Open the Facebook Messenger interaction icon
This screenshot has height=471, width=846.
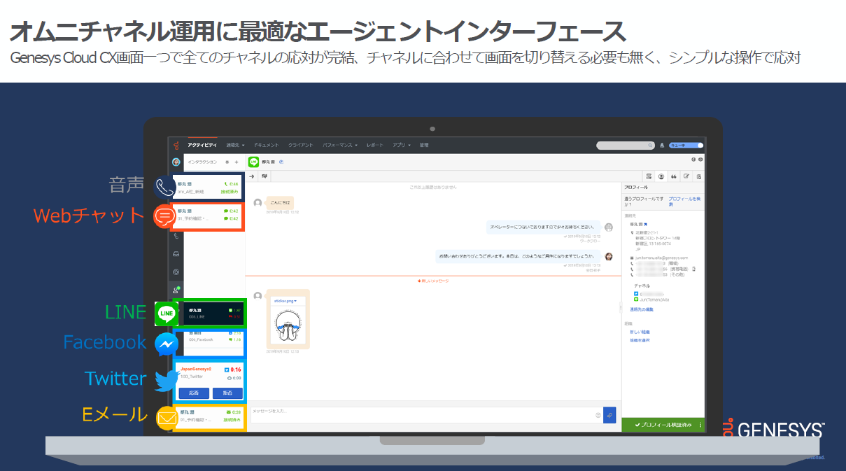coord(166,343)
